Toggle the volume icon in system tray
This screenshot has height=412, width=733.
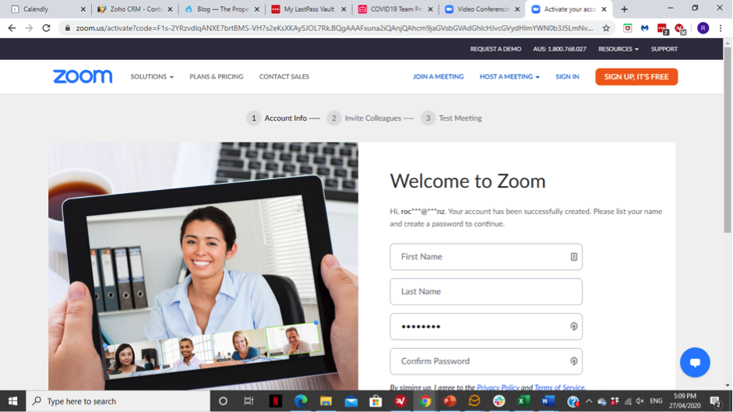[x=640, y=401]
